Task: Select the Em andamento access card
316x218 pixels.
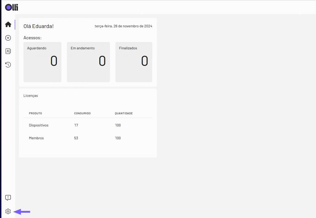Action: click(89, 62)
